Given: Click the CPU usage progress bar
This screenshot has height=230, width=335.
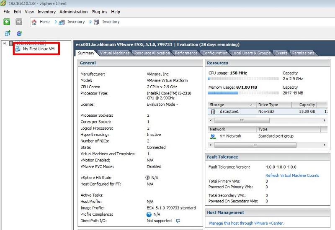Looking at the screenshot, I should [x=243, y=79].
